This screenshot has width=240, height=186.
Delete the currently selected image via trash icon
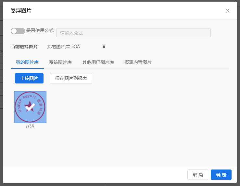(x=104, y=47)
